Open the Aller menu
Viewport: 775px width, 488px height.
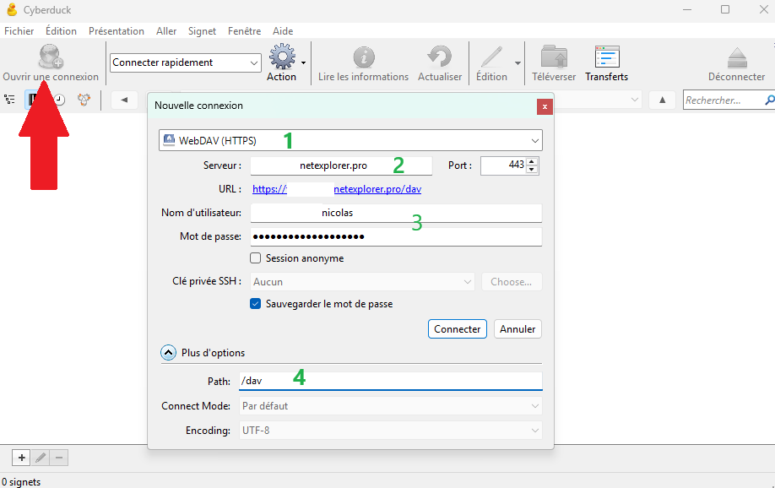point(166,31)
